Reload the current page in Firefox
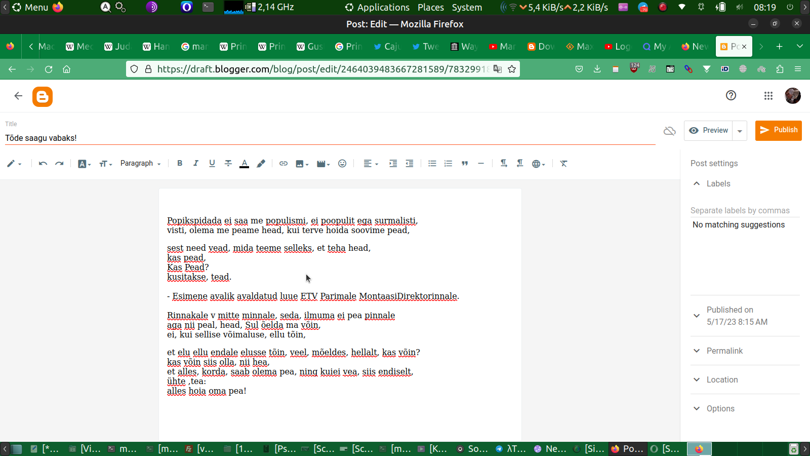The width and height of the screenshot is (810, 456). pyautogui.click(x=49, y=69)
